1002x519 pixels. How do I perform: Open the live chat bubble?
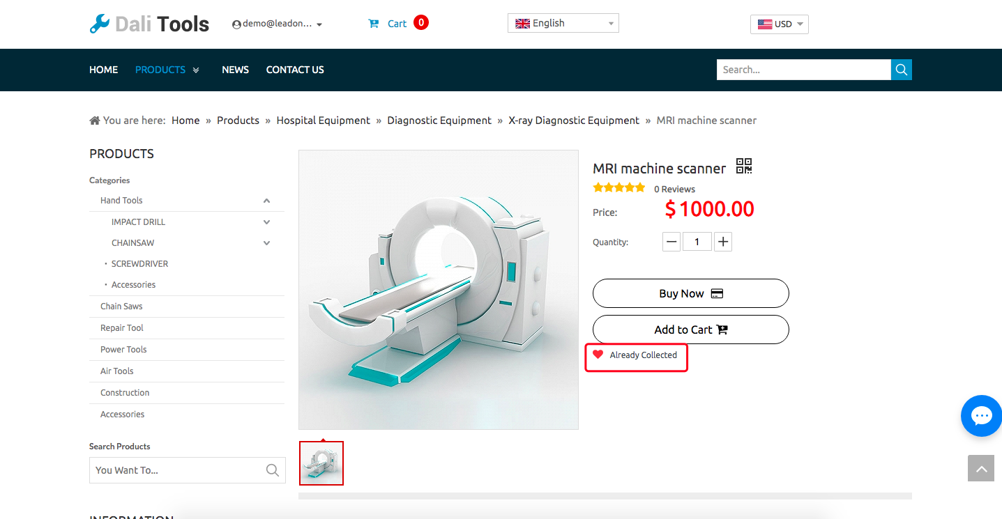tap(981, 416)
